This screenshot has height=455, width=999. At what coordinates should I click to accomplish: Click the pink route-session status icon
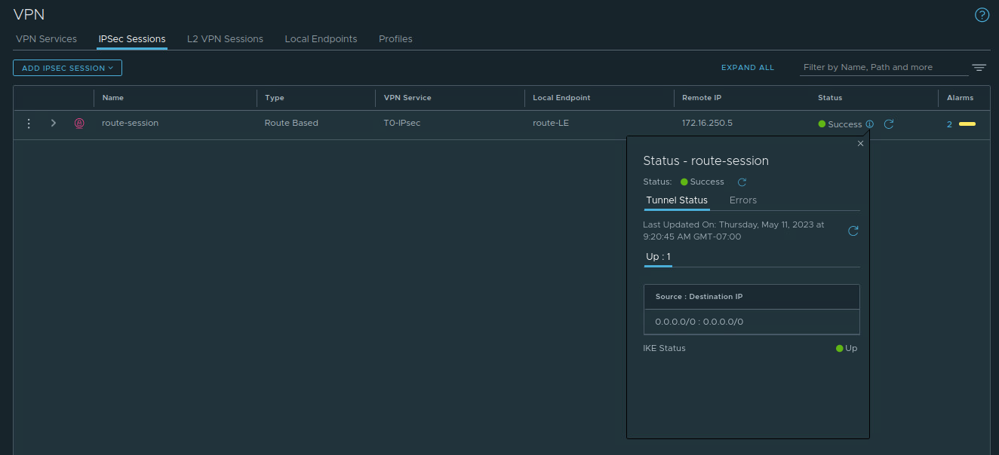[x=79, y=124]
